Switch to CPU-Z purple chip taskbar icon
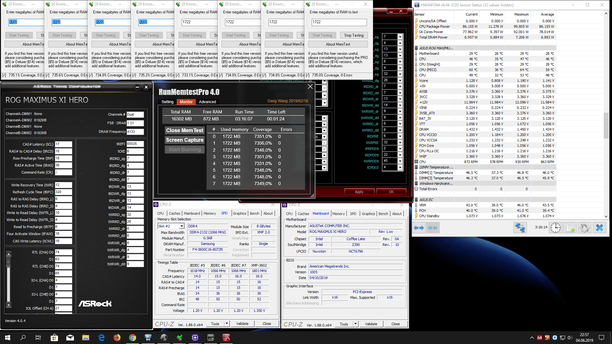 pyautogui.click(x=195, y=338)
